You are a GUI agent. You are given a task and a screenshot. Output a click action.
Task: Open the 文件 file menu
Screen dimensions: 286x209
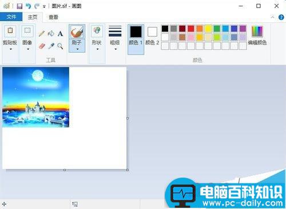click(11, 17)
